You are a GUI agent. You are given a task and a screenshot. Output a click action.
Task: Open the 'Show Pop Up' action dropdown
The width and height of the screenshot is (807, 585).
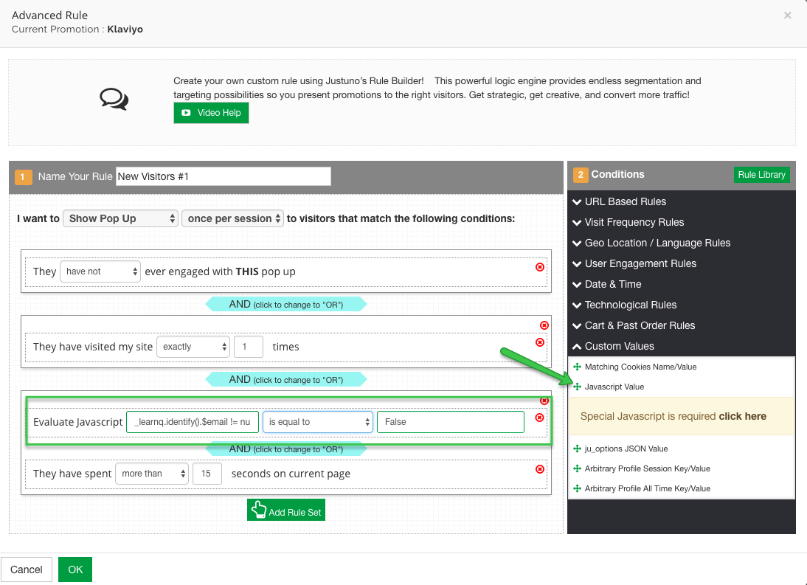(x=121, y=218)
